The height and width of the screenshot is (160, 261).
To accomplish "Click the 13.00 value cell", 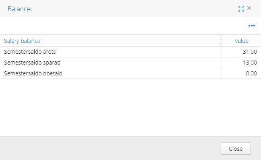I will (241, 63).
